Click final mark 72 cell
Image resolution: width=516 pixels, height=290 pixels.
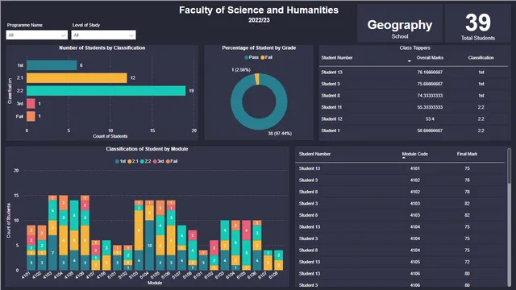pos(467,262)
